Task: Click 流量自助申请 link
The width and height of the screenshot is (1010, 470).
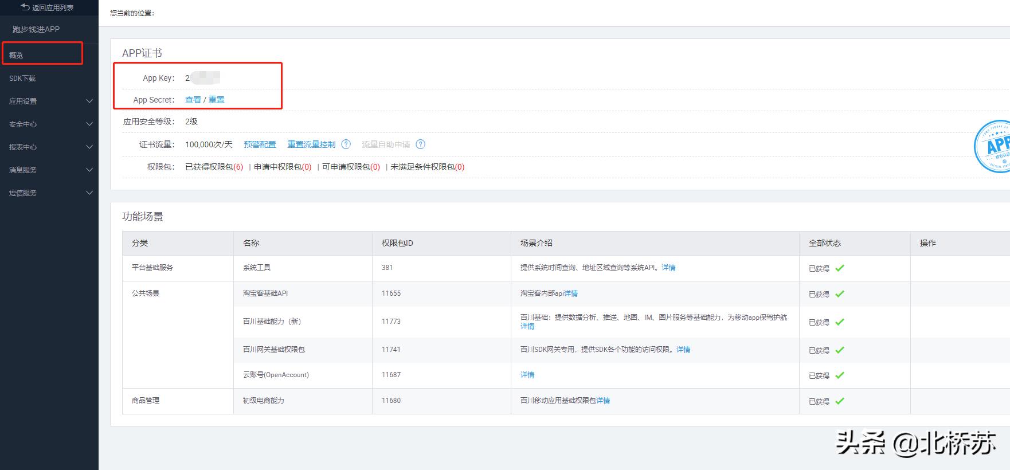Action: tap(386, 144)
